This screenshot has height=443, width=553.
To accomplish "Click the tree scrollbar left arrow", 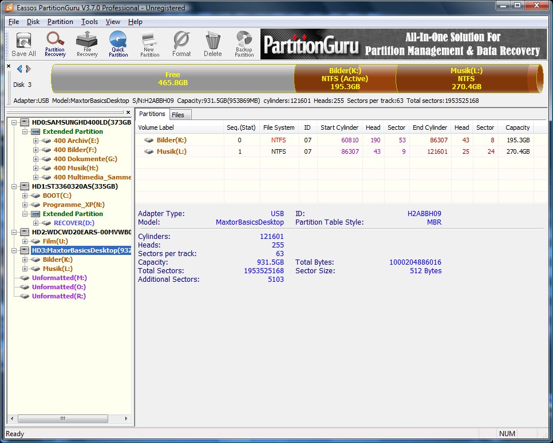I will coord(12,418).
